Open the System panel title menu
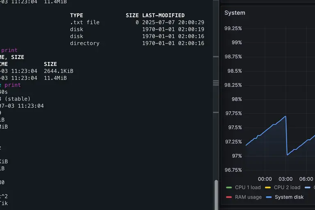Screen dimensions: 315x210 235,13
